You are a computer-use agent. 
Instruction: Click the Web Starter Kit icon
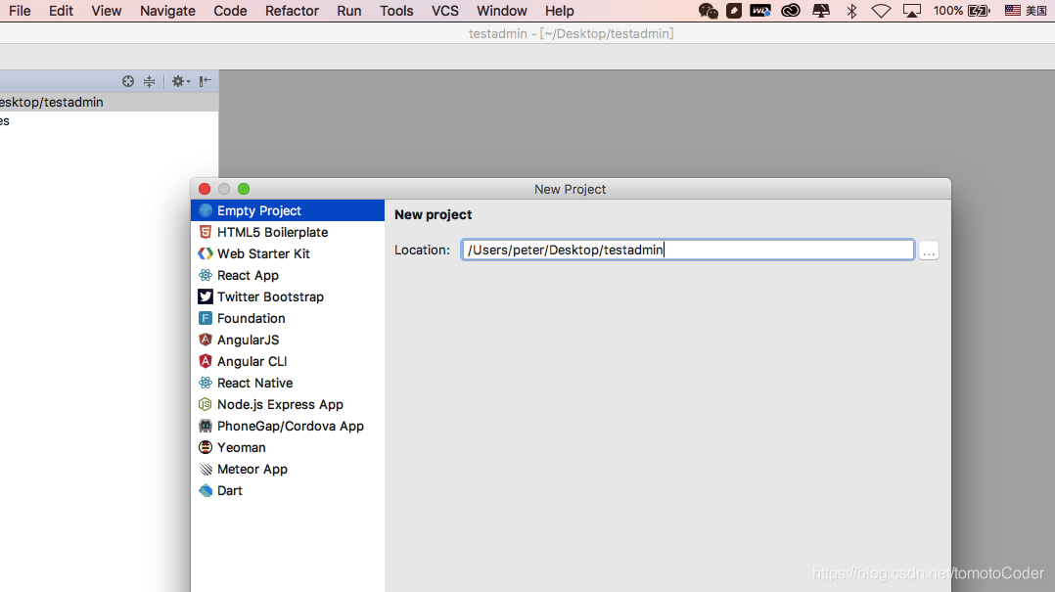tap(206, 253)
